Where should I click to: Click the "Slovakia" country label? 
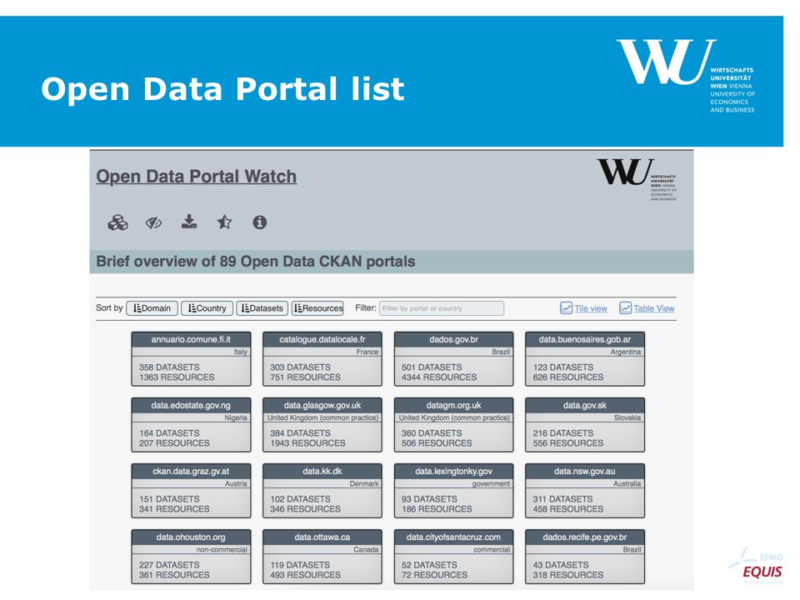coord(627,417)
